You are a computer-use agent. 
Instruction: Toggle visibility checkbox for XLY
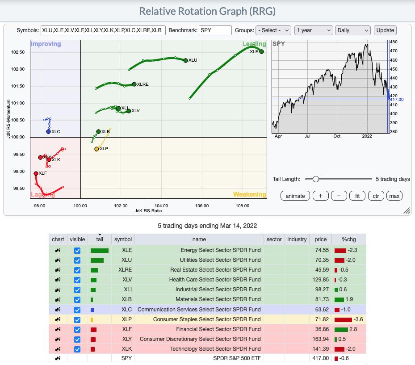point(77,340)
